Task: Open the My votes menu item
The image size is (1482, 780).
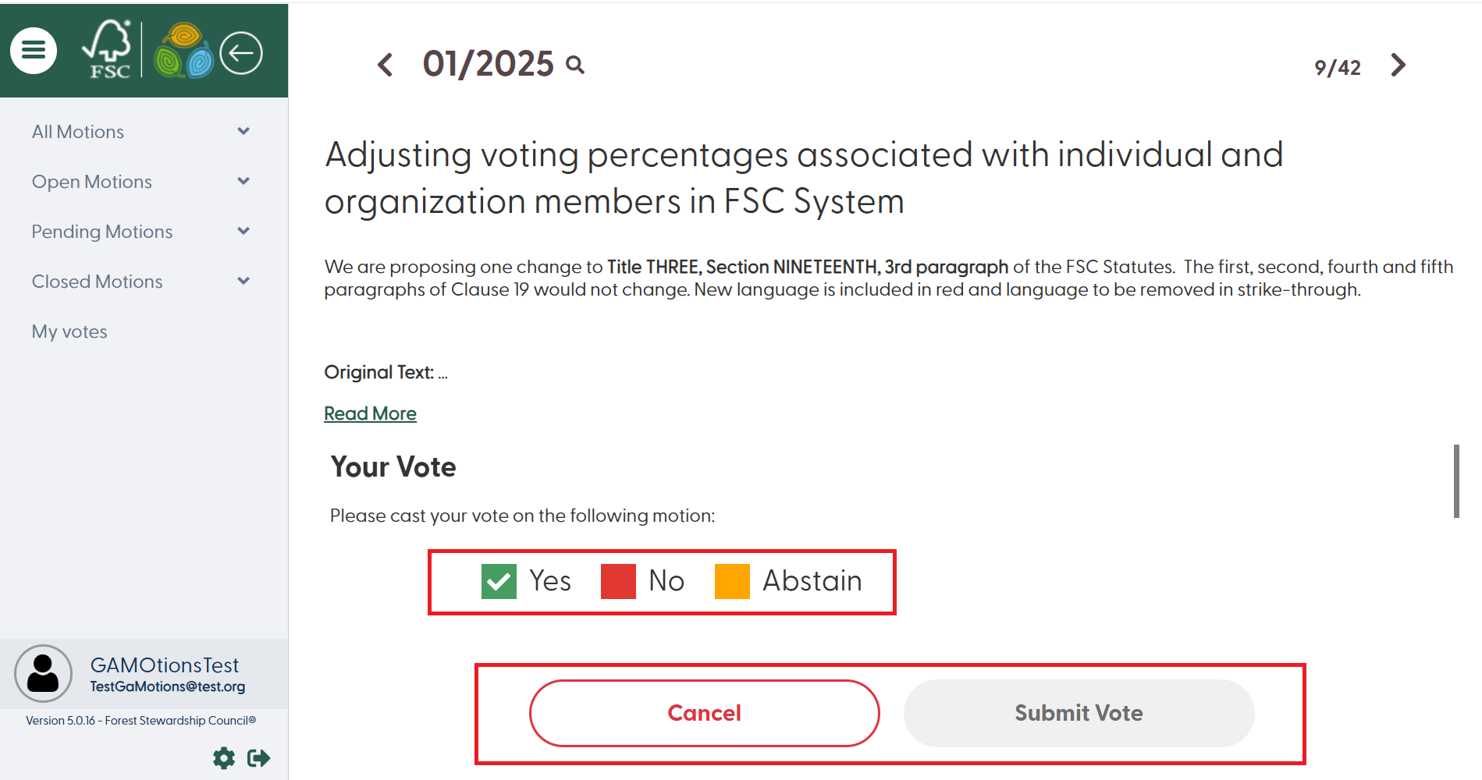Action: point(69,331)
